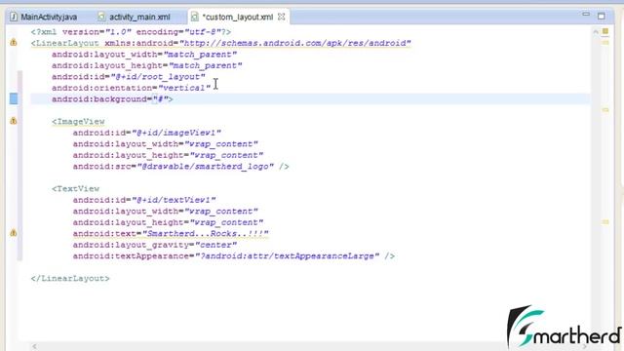Minimize the editor area
This screenshot has width=624, height=351.
(586, 15)
